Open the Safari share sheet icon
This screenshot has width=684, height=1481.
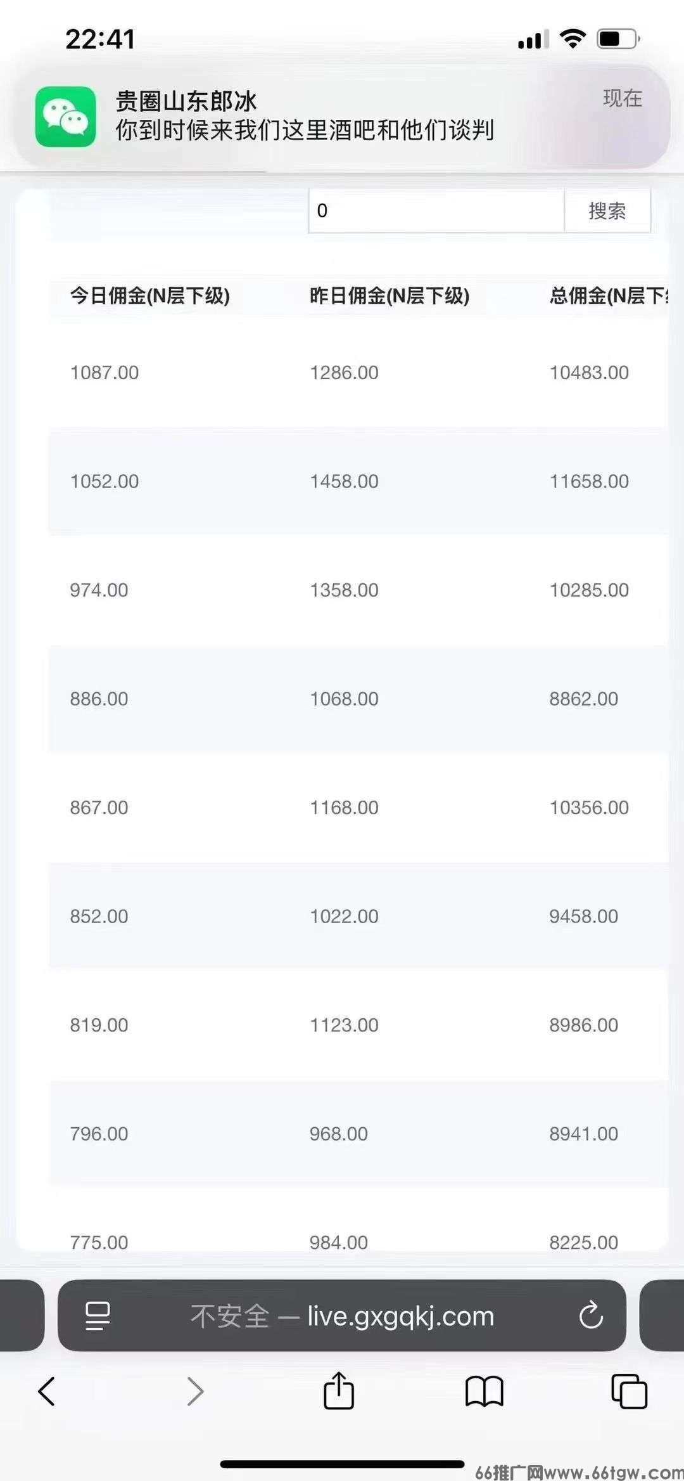click(x=339, y=1390)
